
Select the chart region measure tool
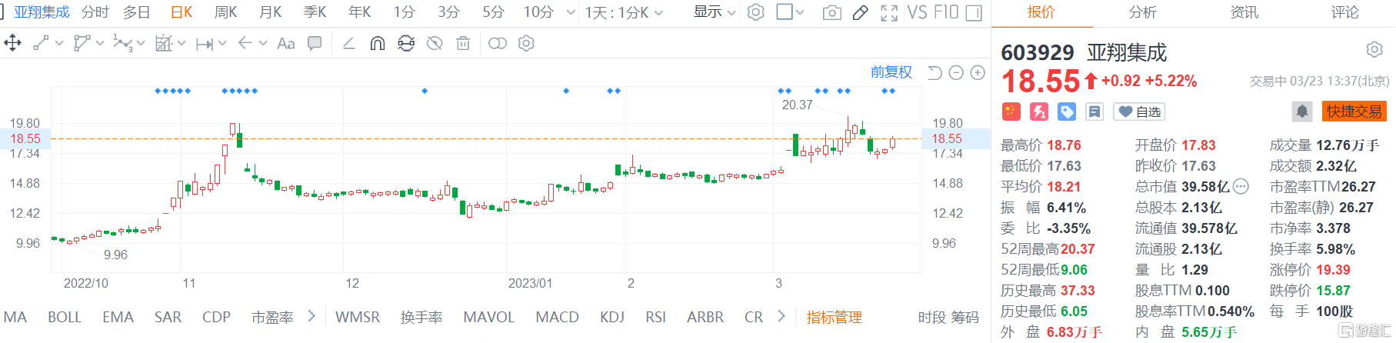[163, 43]
